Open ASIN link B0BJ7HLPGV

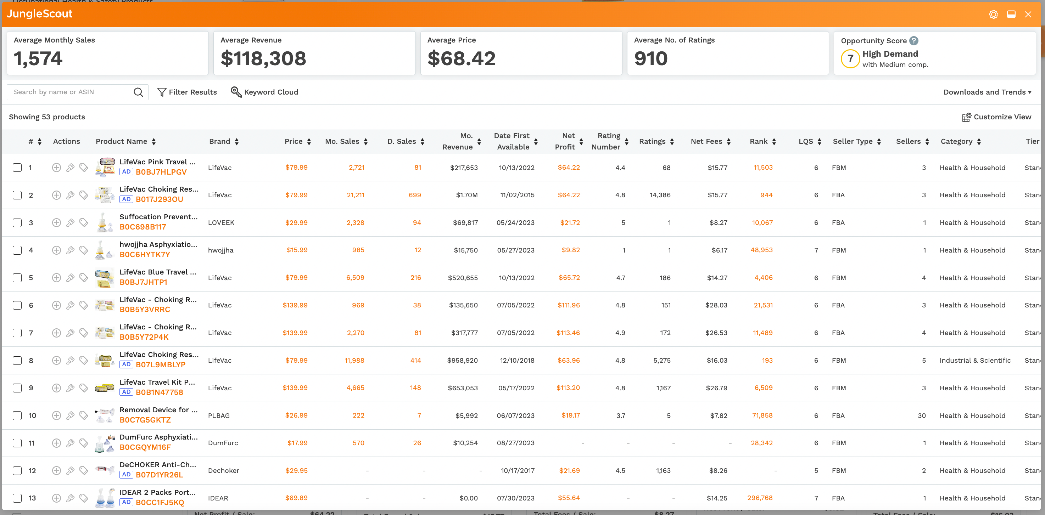[161, 172]
